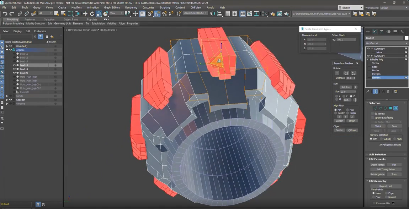Expand the handle layer in explorer
Viewport: 409px width, 209px height.
click(x=7, y=96)
